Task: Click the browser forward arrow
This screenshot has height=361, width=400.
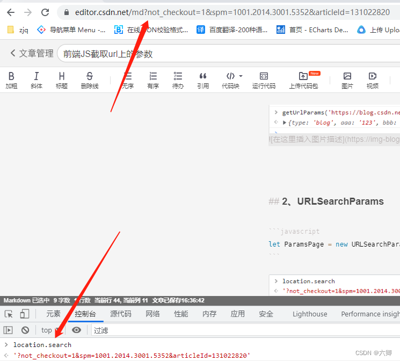Action: (x=28, y=12)
